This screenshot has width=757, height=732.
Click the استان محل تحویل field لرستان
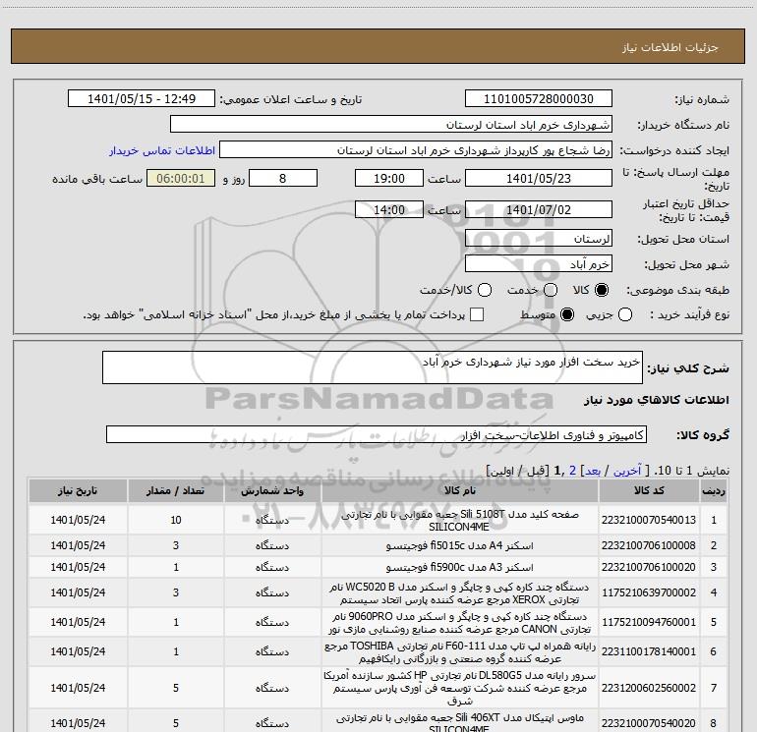539,238
